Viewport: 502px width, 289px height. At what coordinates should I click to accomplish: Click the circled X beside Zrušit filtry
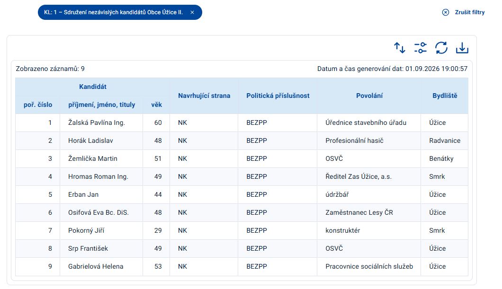tap(446, 12)
